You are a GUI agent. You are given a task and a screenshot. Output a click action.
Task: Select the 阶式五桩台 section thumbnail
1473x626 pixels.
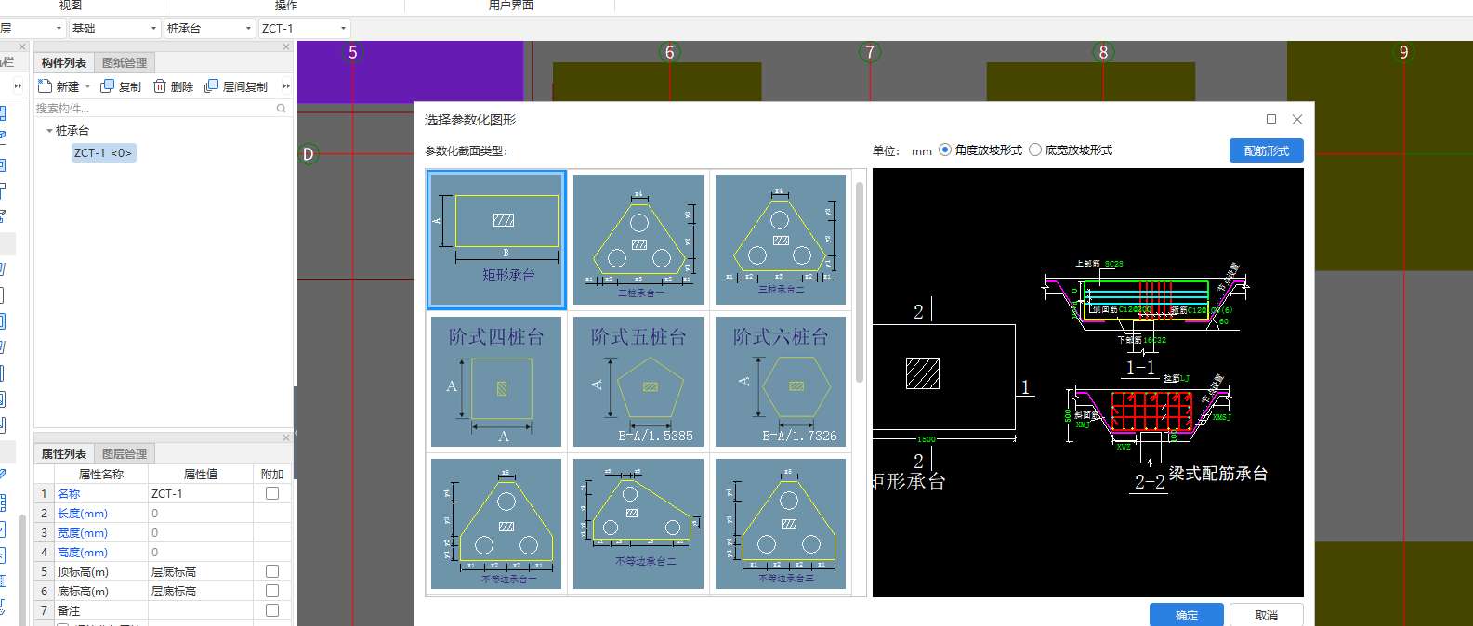[638, 382]
